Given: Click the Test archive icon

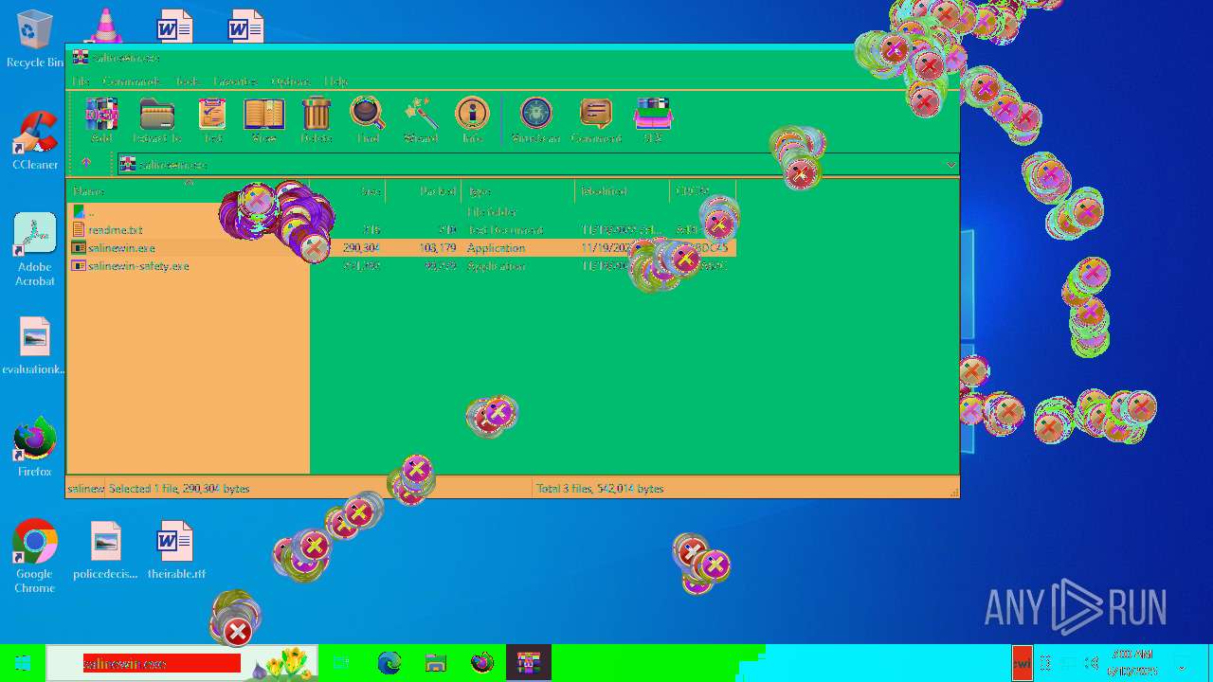Looking at the screenshot, I should coord(212,119).
